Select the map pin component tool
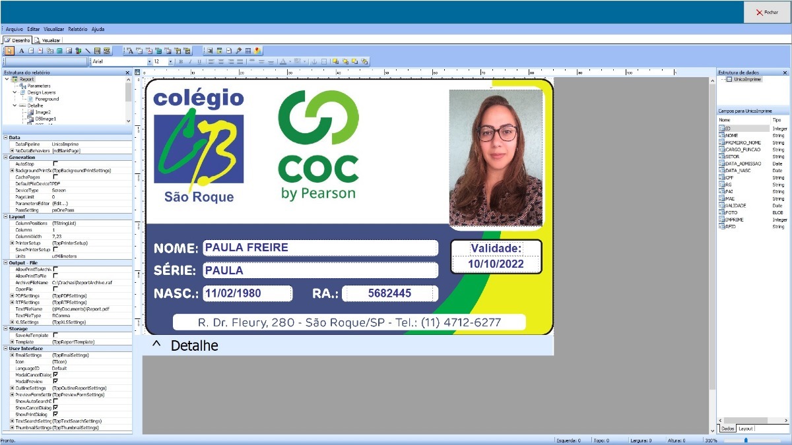This screenshot has height=445, width=792. [257, 50]
